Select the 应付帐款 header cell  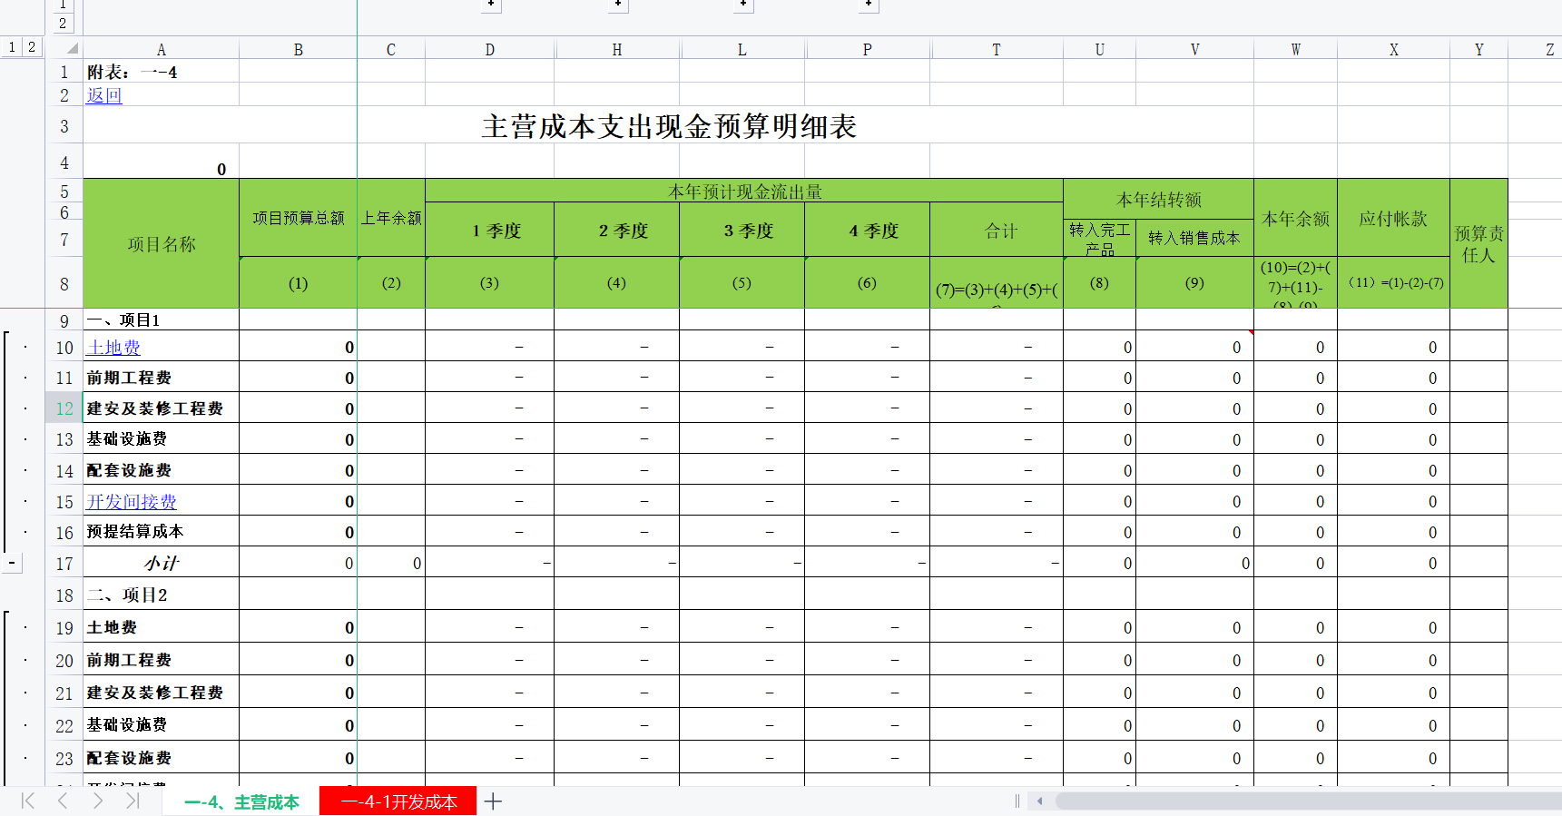click(x=1394, y=218)
